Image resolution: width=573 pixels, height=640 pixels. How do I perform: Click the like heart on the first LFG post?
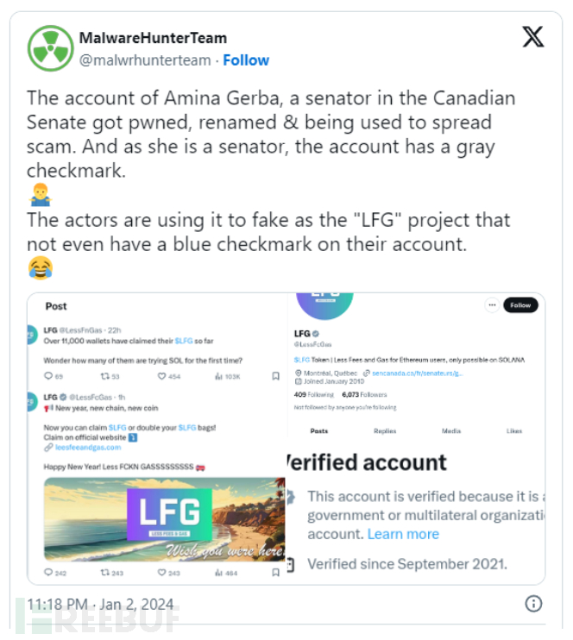coord(162,376)
